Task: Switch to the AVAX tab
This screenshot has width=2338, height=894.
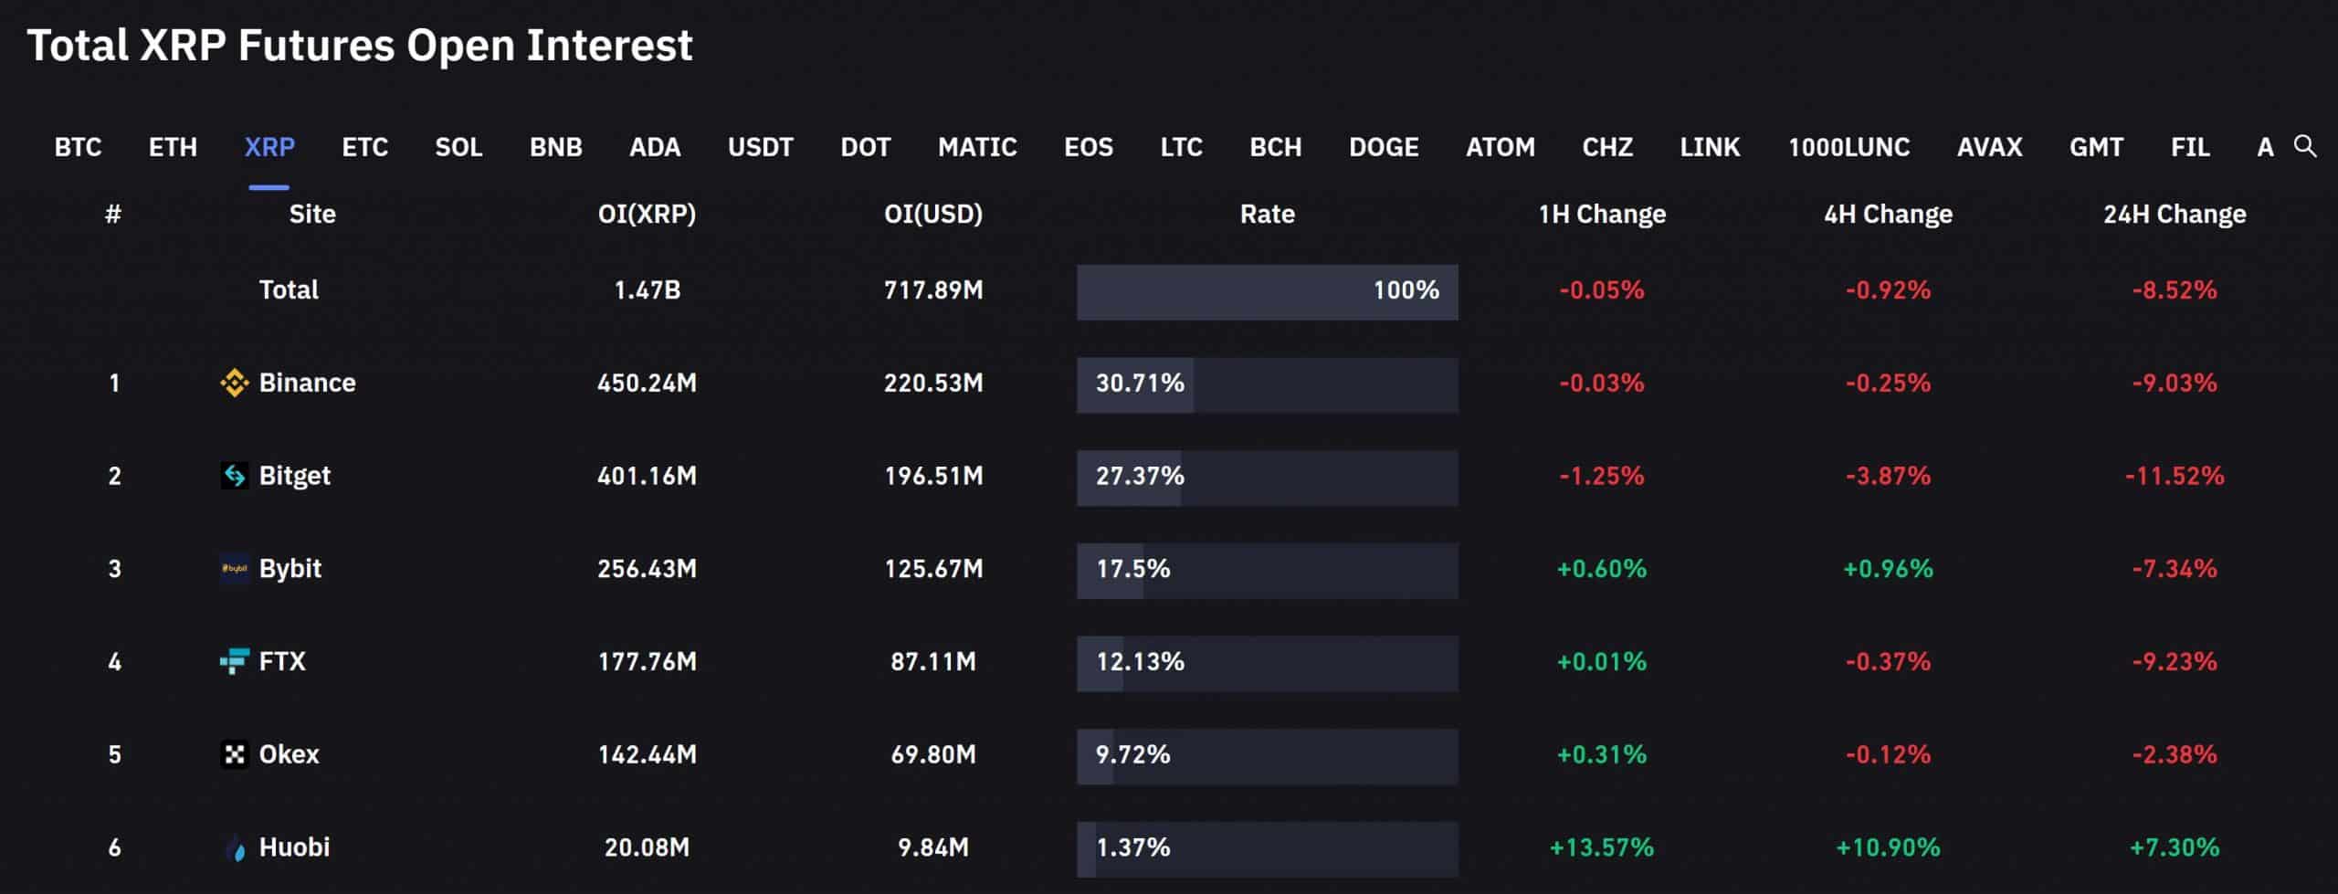Action: 1989,147
